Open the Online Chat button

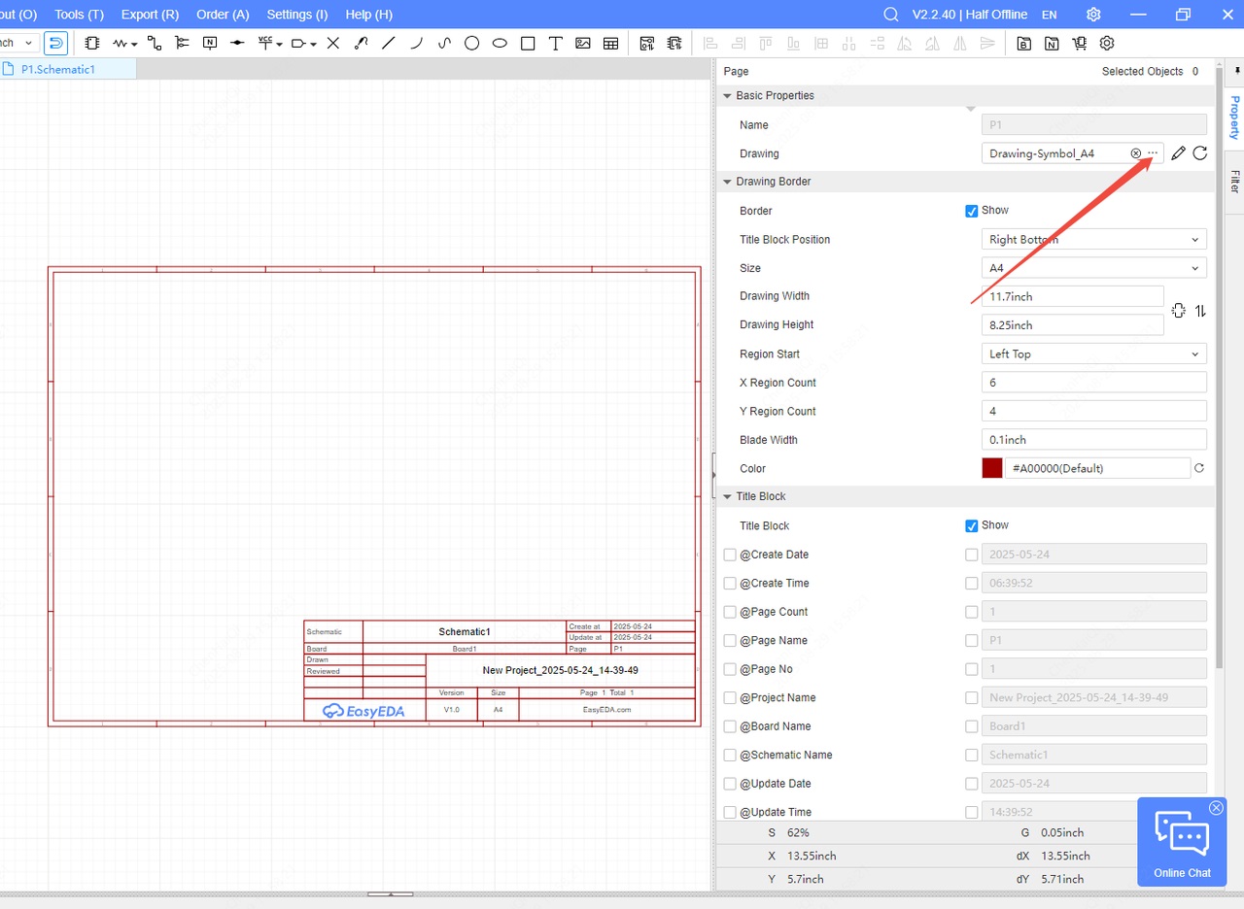[1182, 841]
